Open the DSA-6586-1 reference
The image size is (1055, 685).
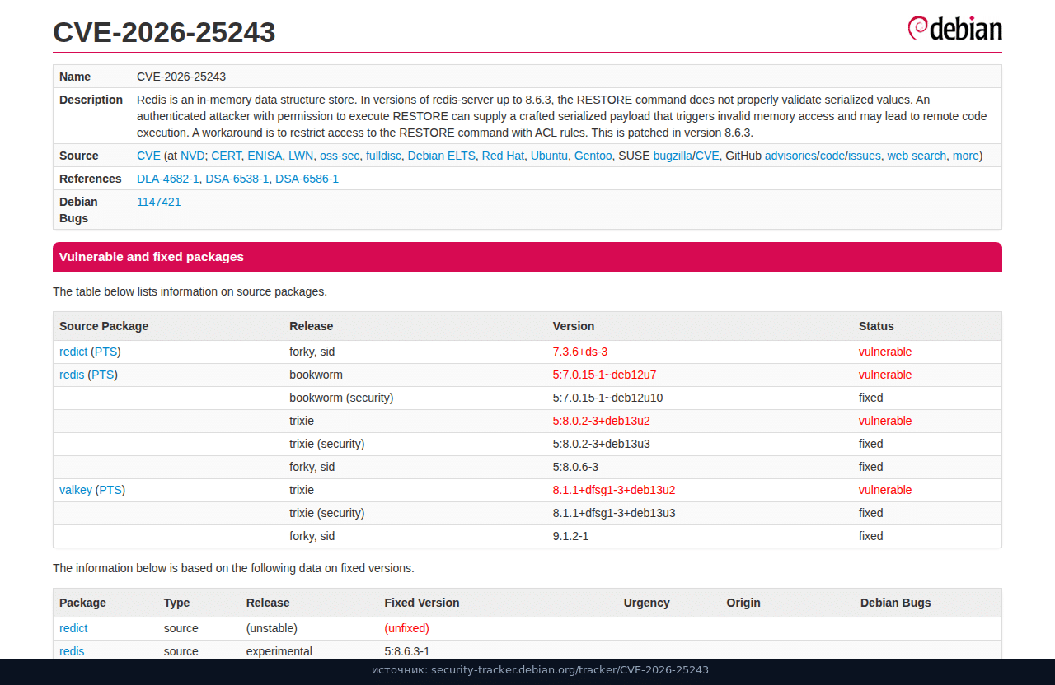[307, 179]
